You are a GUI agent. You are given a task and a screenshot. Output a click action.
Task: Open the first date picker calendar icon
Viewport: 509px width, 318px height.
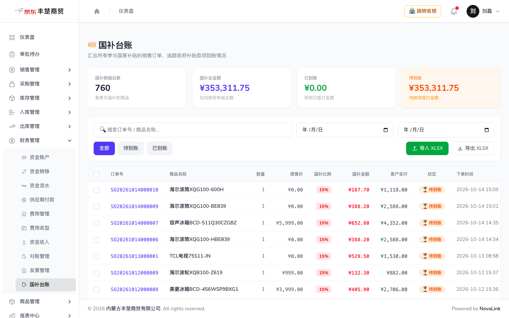386,130
